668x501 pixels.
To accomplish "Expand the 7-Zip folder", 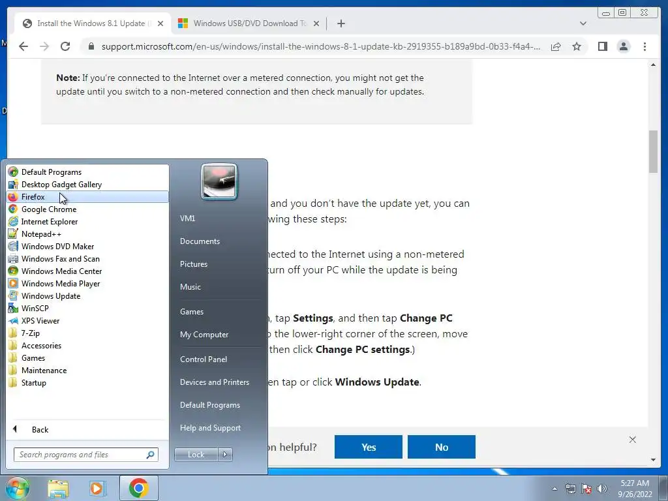I will [x=87, y=333].
